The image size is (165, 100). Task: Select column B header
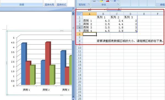pyautogui.click(x=103, y=14)
